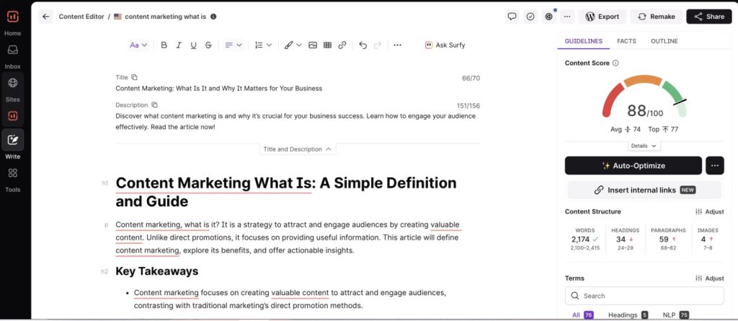
Task: Insert a table using the toolbar
Action: [x=327, y=45]
